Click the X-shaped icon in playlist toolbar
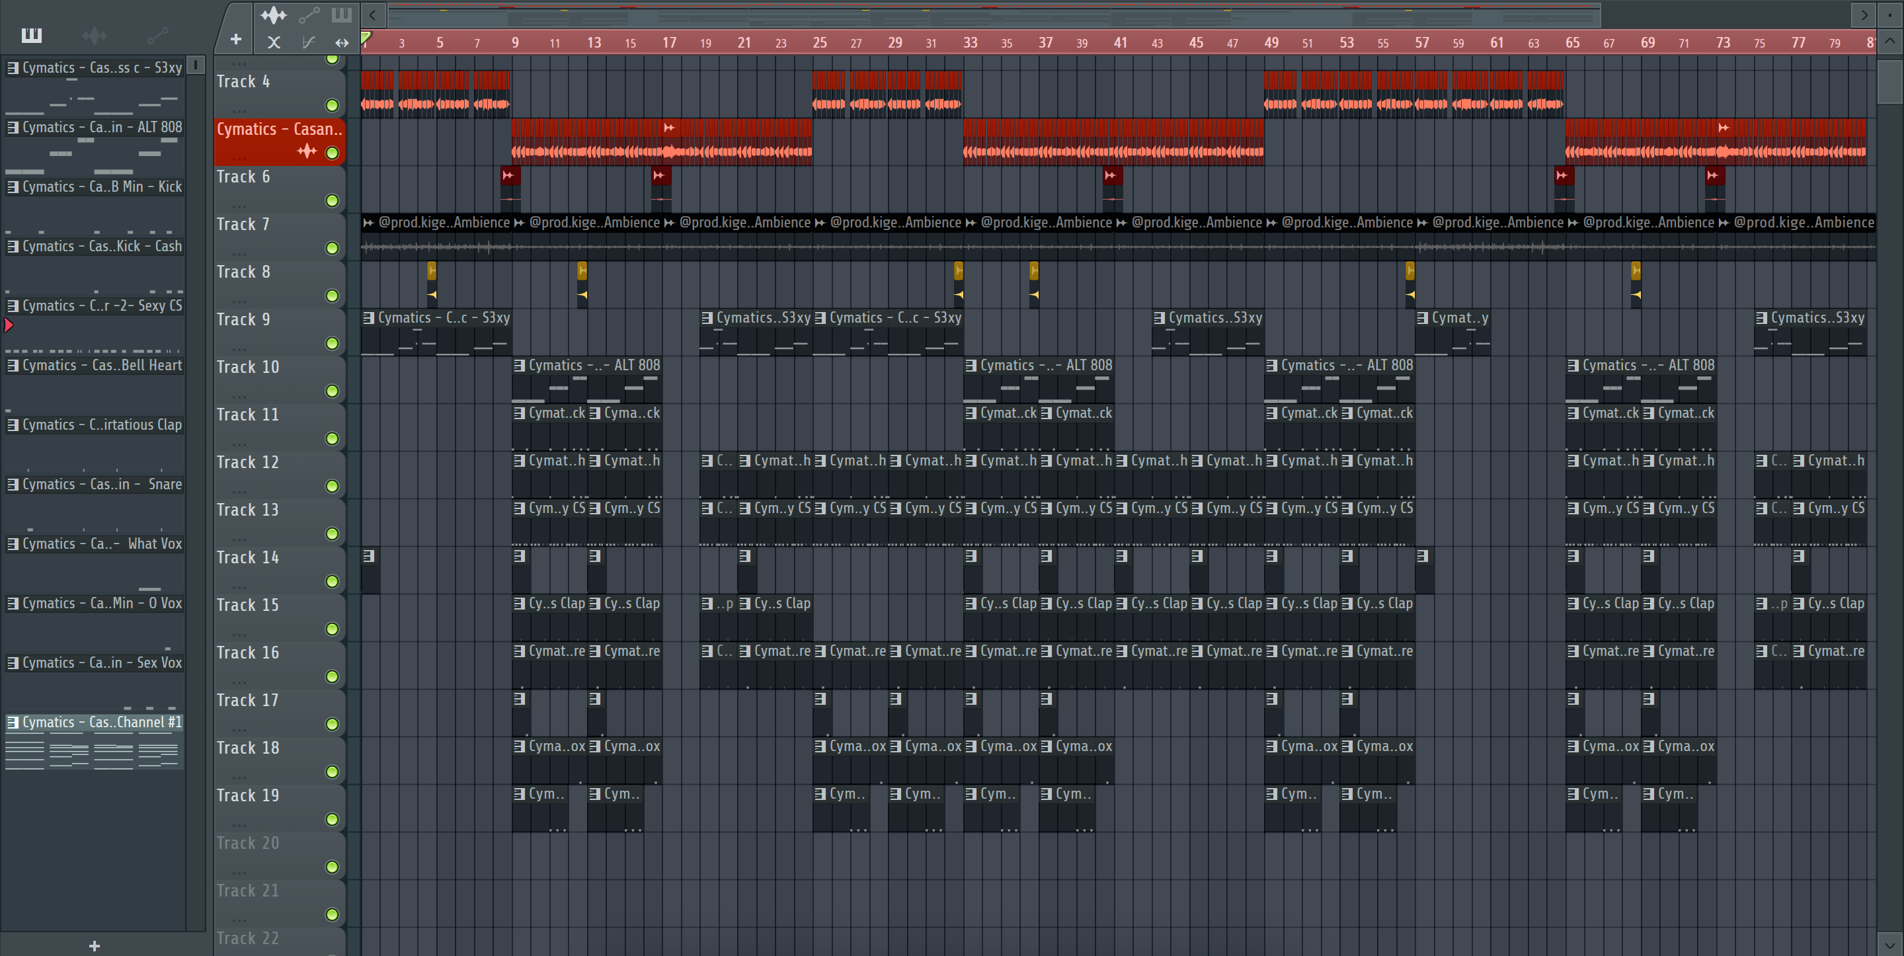Image resolution: width=1904 pixels, height=956 pixels. pyautogui.click(x=274, y=42)
